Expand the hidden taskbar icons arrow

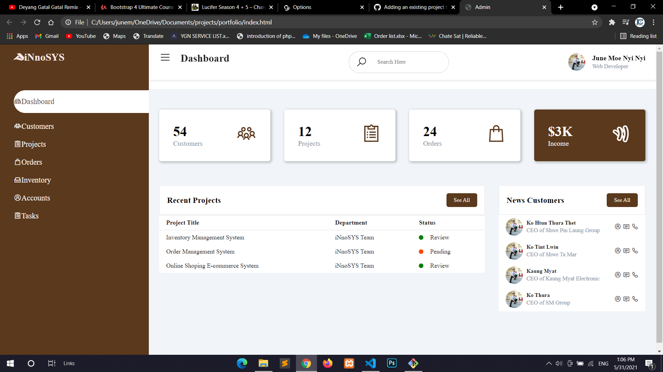[x=549, y=363]
